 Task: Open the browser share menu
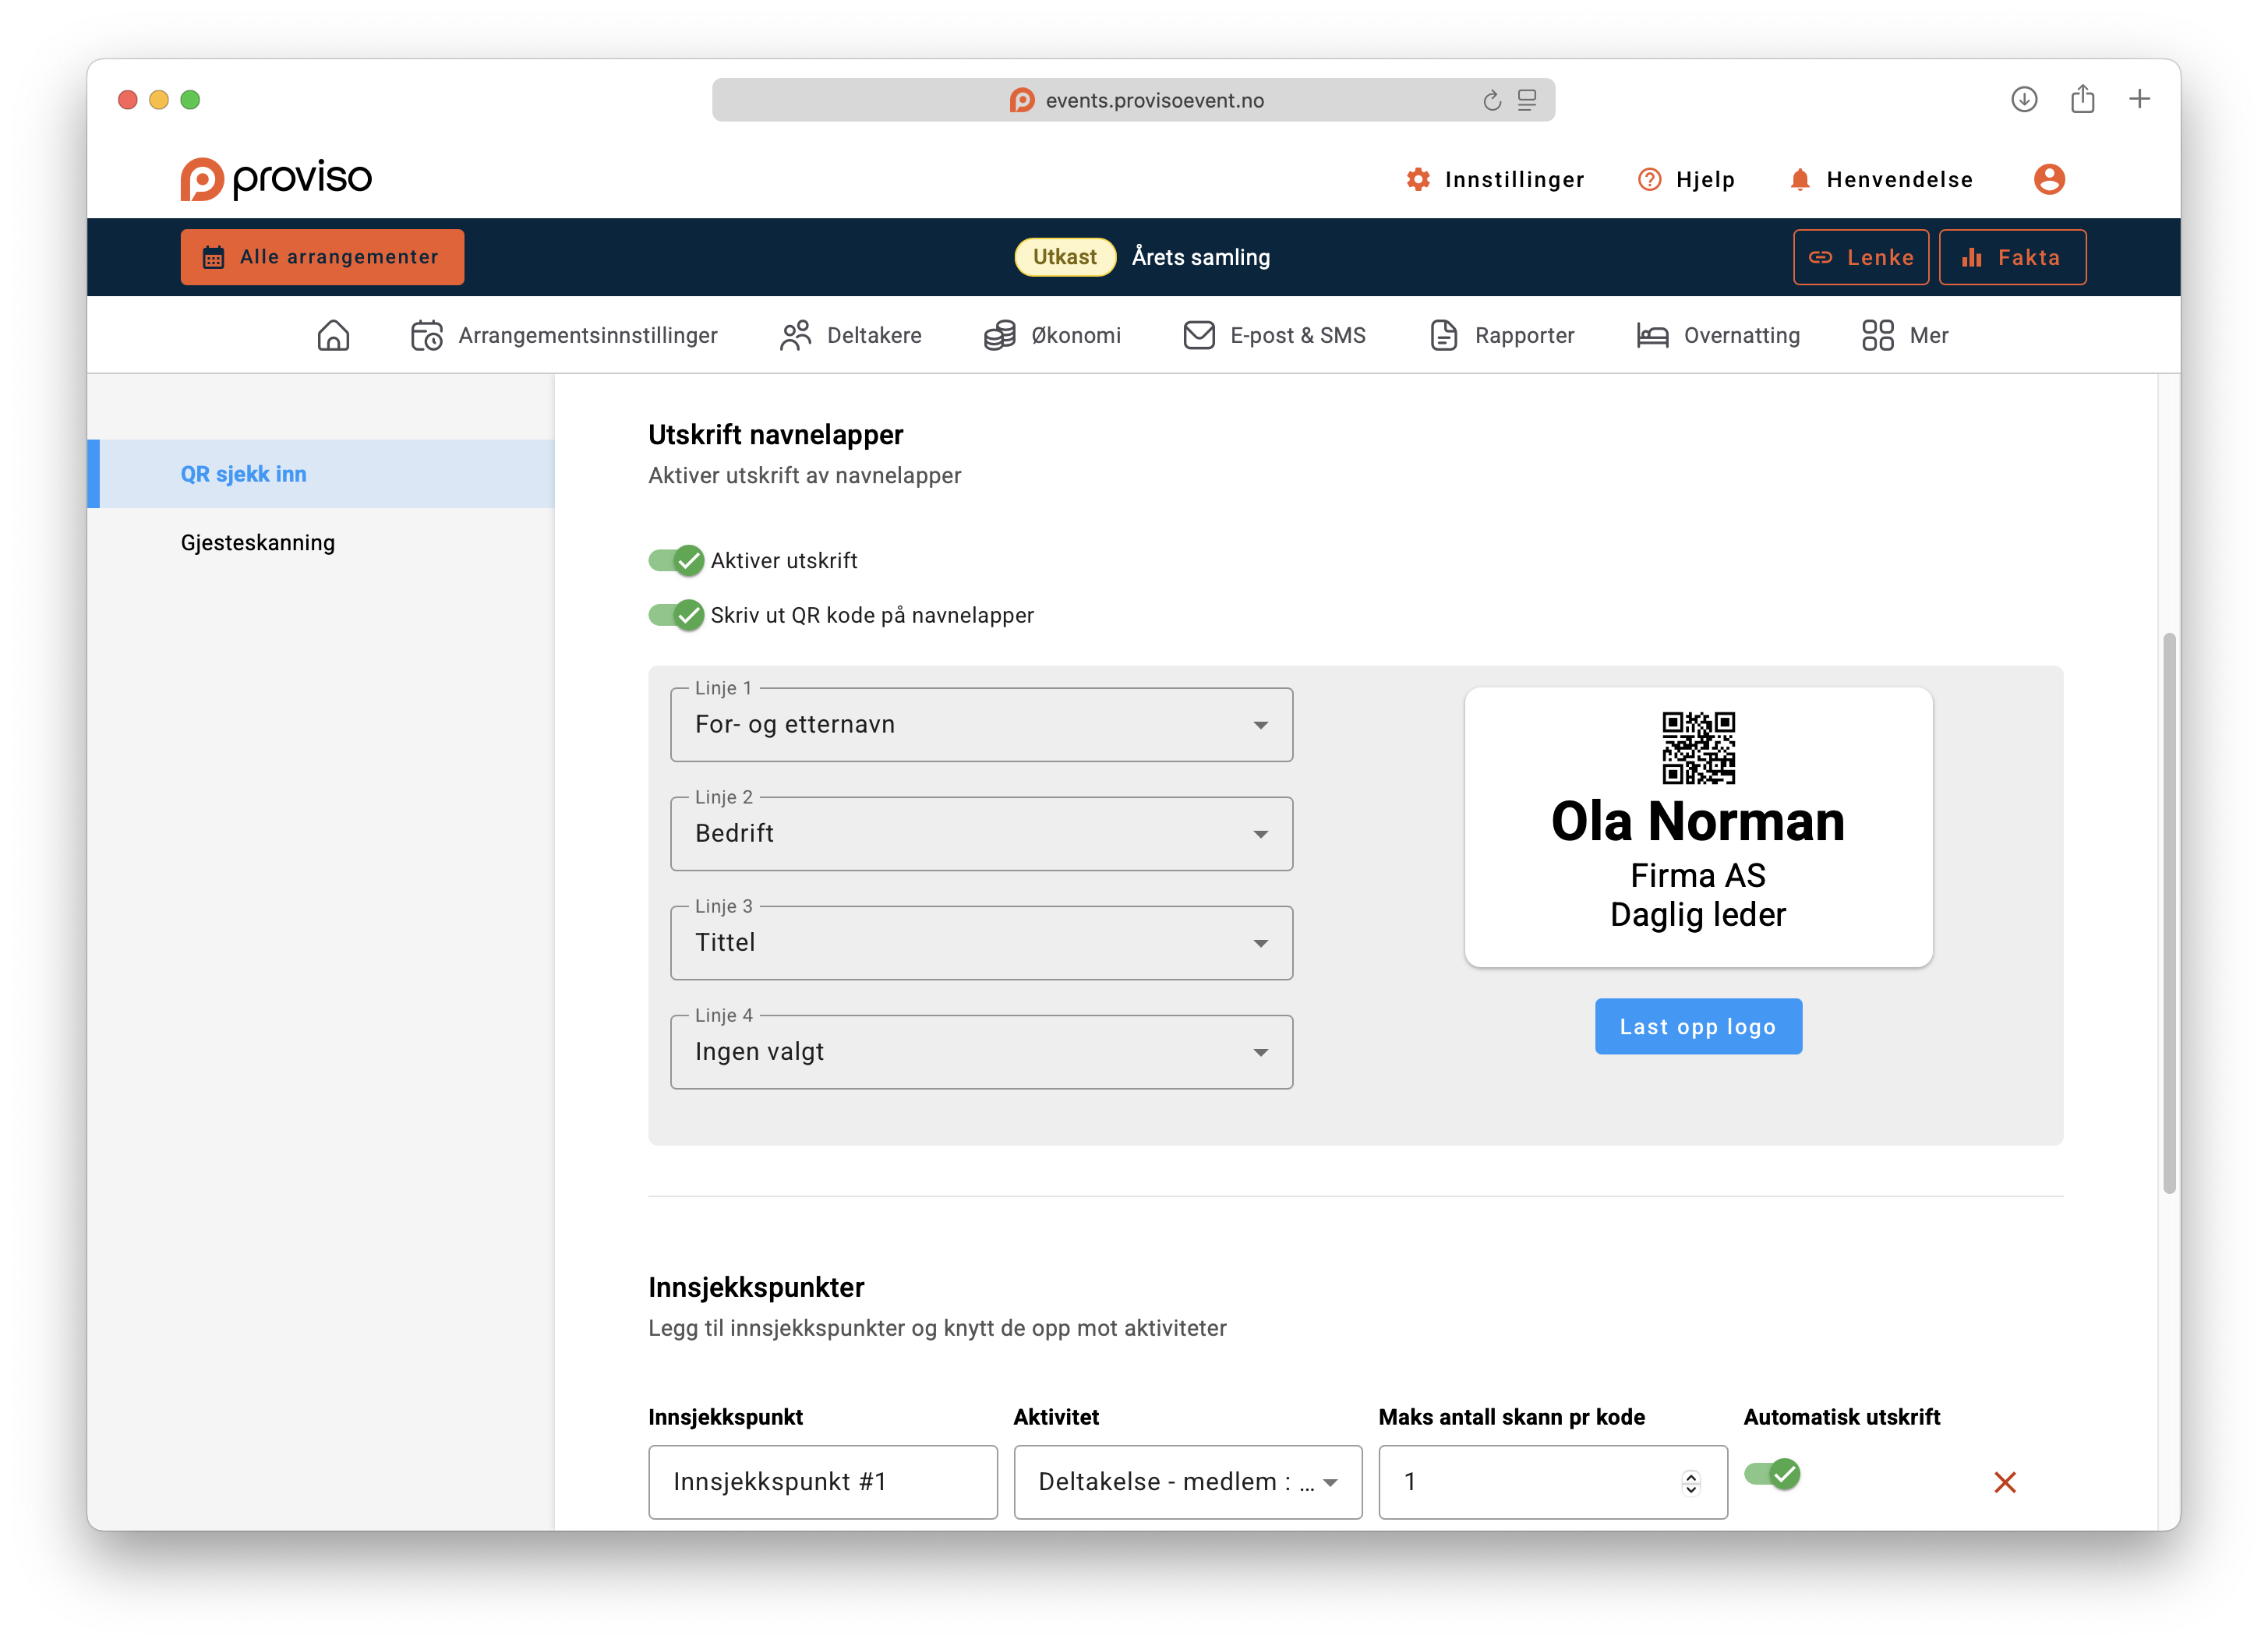click(x=2082, y=98)
